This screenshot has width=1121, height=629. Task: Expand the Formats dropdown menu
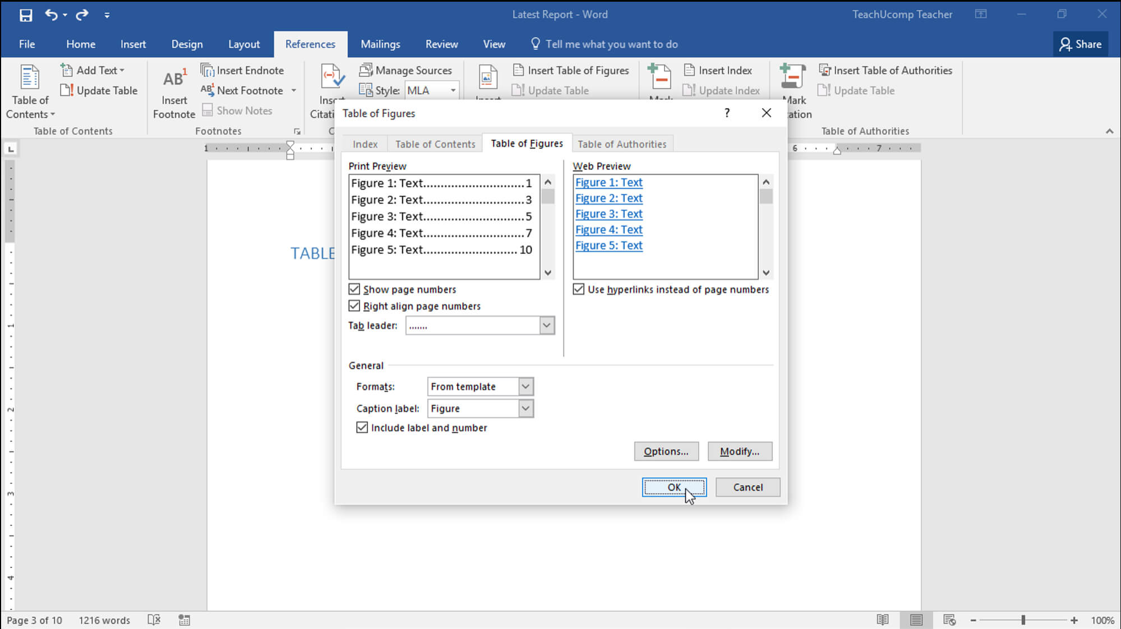525,386
